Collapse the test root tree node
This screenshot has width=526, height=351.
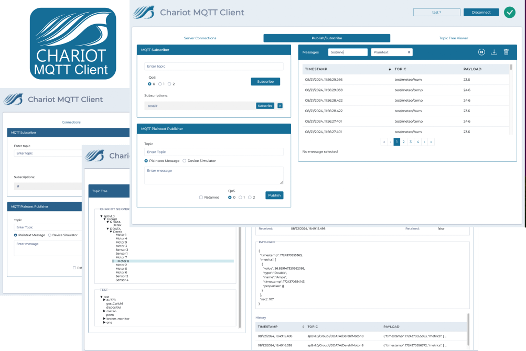pyautogui.click(x=101, y=297)
